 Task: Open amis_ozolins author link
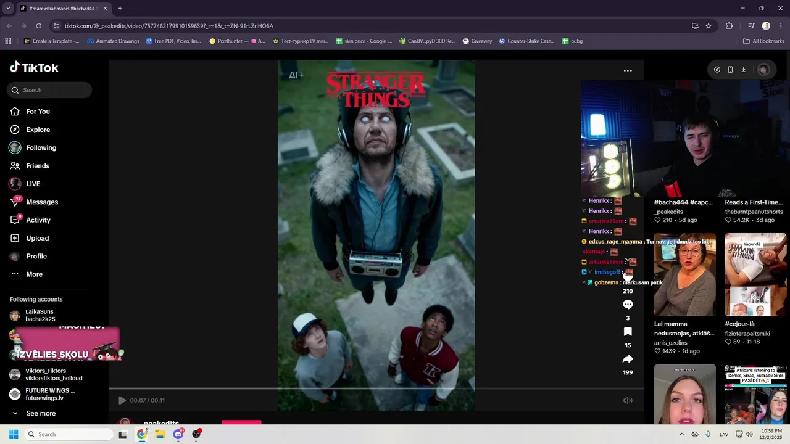pos(671,343)
